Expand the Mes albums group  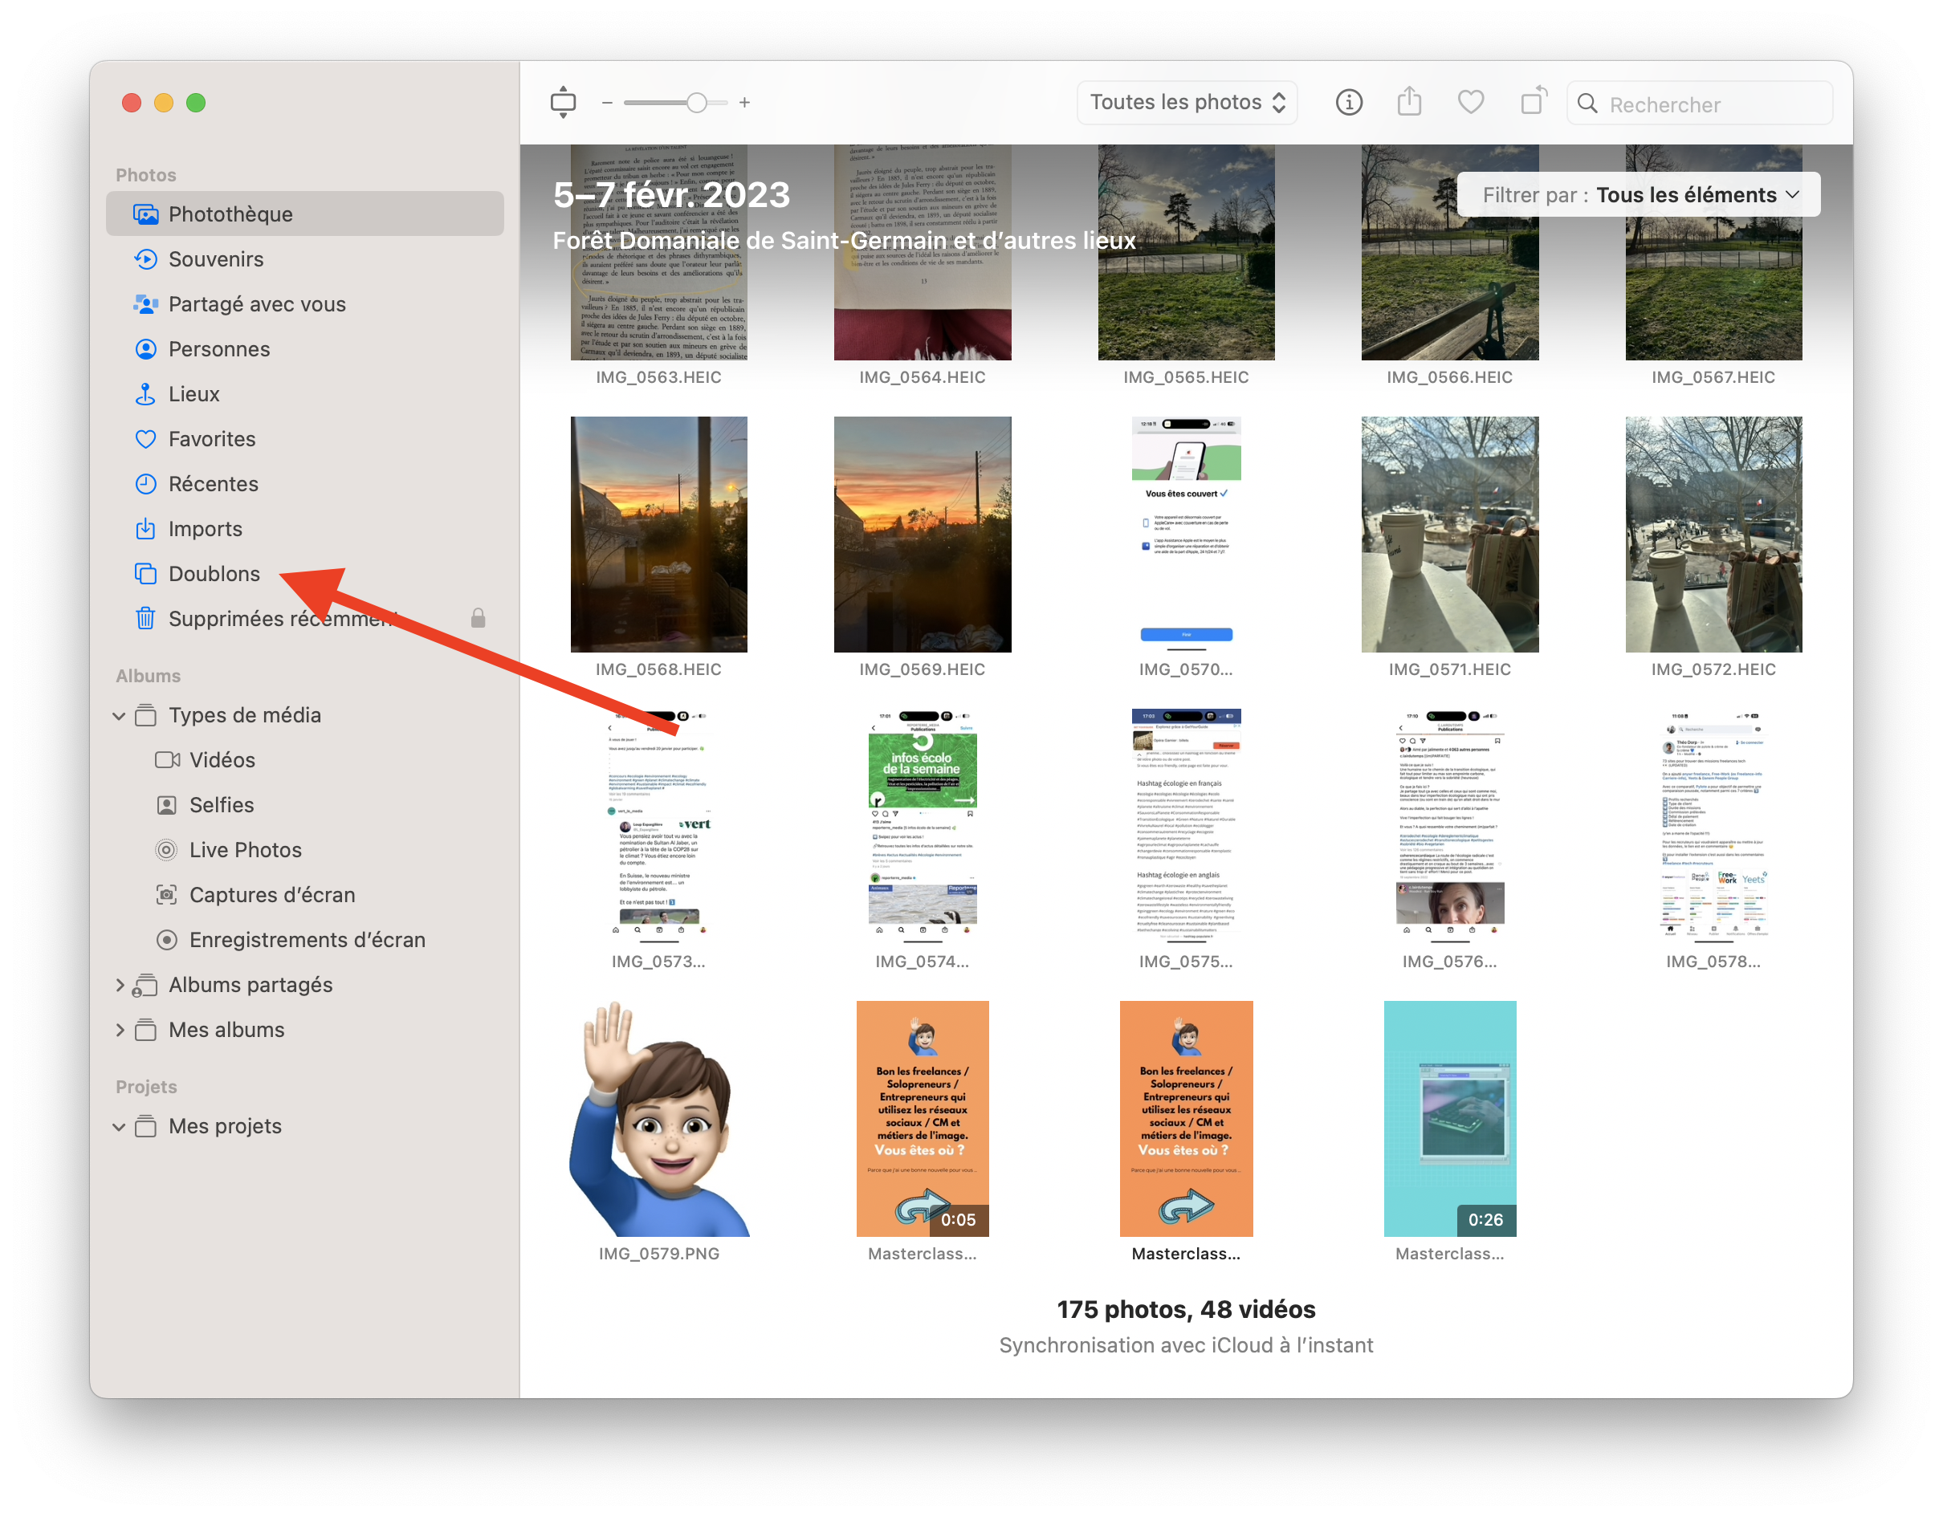point(119,1030)
